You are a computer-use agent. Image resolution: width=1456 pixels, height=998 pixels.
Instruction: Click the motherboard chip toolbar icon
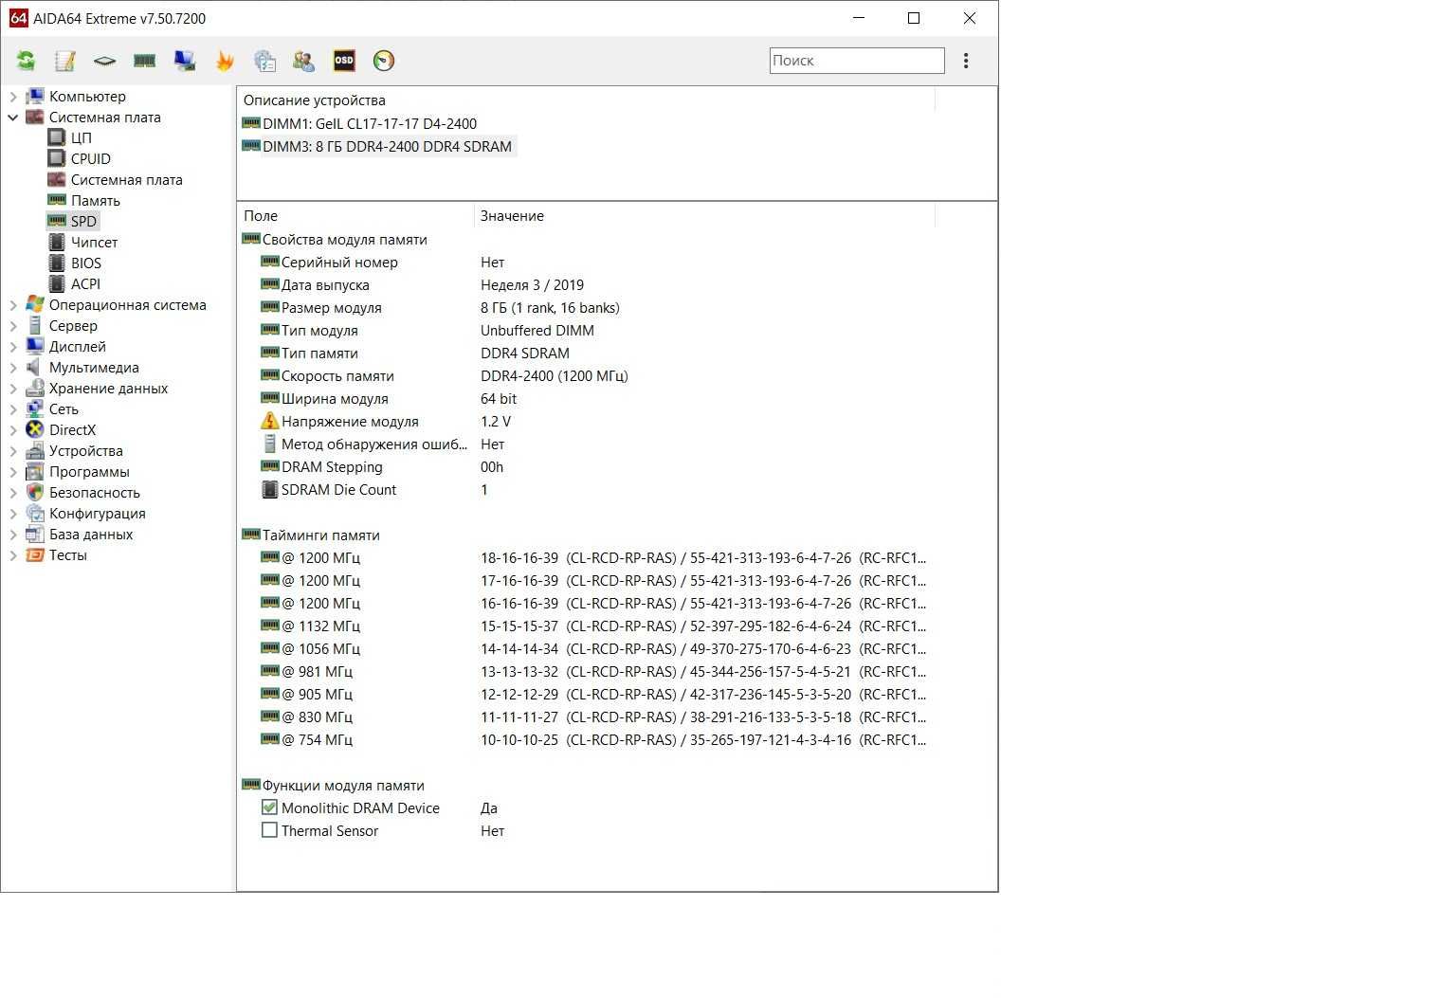coord(104,61)
